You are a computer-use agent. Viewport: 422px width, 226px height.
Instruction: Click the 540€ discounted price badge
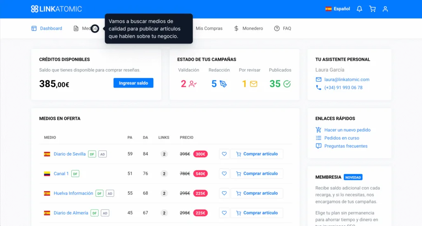[200, 174]
